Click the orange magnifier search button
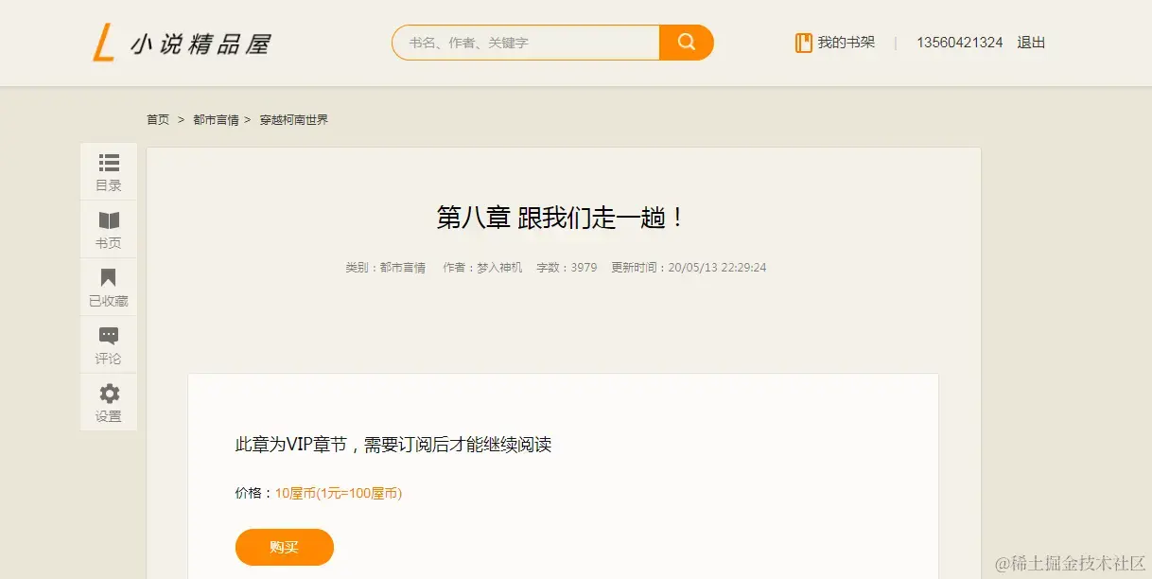 (687, 43)
